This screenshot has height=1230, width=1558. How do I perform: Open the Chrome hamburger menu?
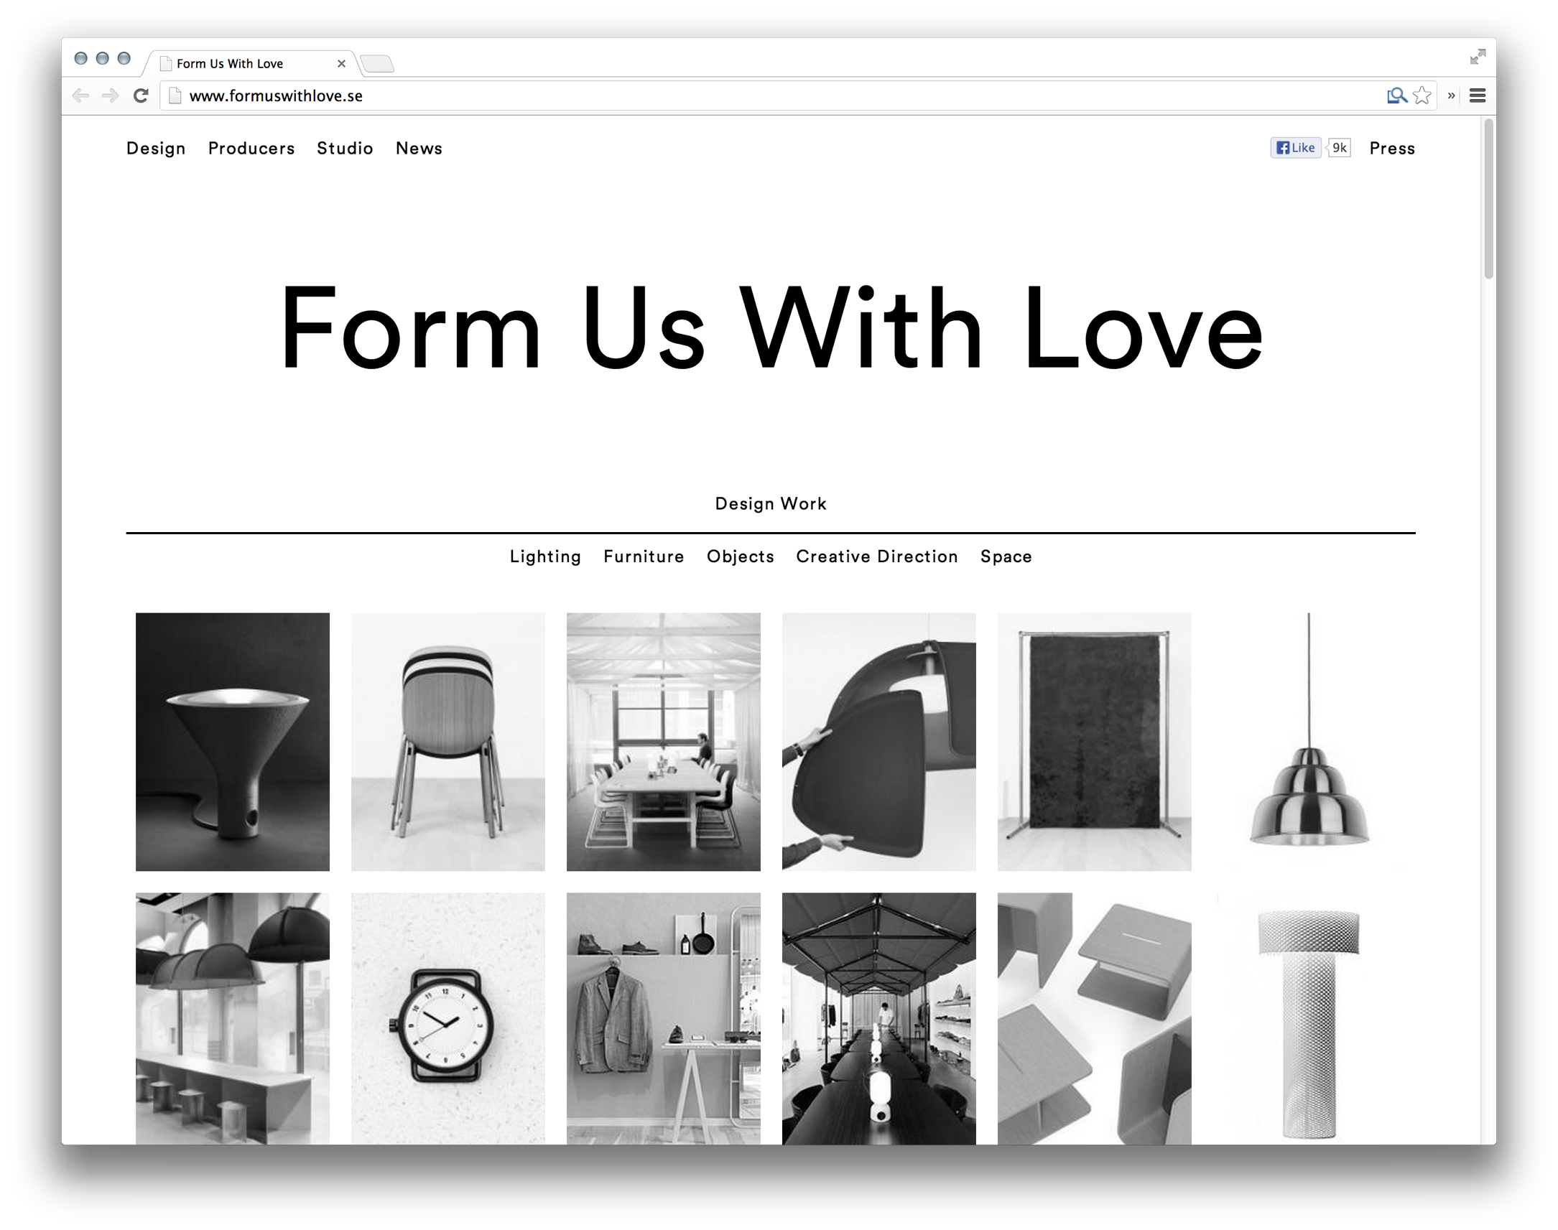point(1478,95)
